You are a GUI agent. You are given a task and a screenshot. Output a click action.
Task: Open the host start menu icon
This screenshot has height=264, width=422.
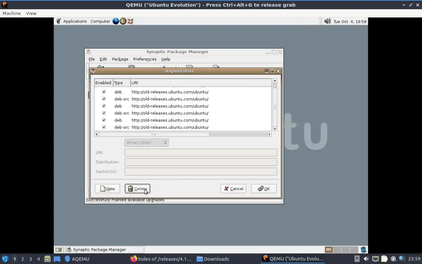[x=5, y=259]
